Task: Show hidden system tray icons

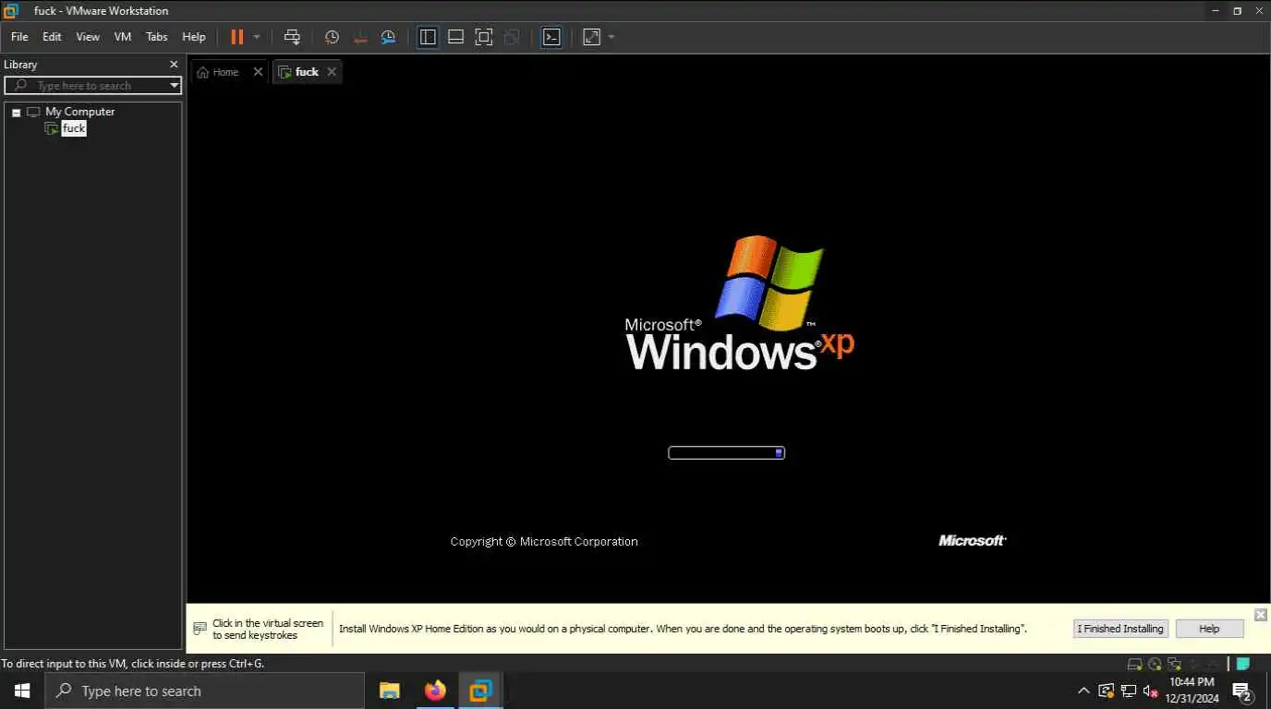Action: click(x=1083, y=691)
